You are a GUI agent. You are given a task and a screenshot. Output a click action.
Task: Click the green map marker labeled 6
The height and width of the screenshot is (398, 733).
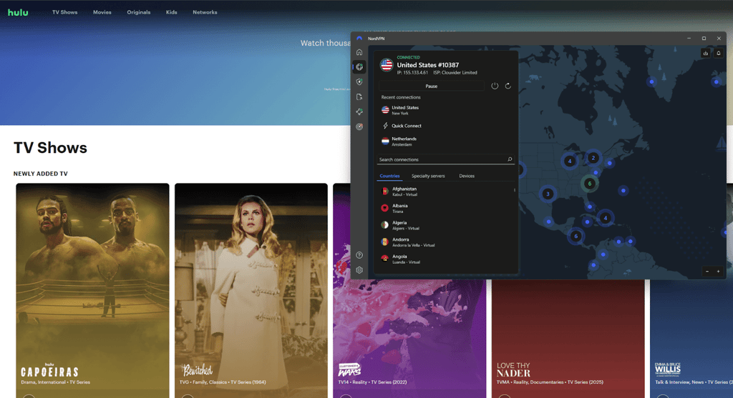click(x=590, y=184)
